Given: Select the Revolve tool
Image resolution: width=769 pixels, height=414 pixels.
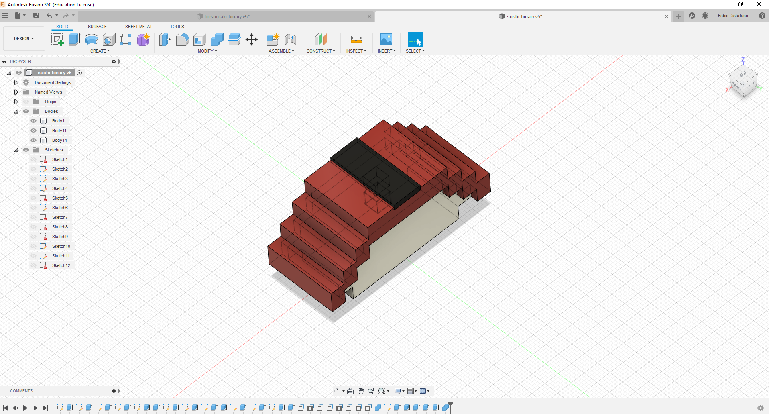Looking at the screenshot, I should tap(92, 39).
